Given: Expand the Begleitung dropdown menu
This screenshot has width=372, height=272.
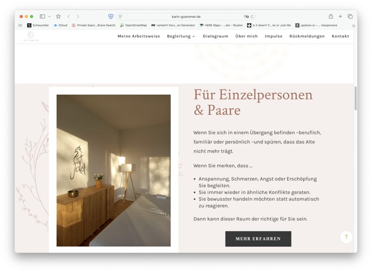Looking at the screenshot, I should (x=181, y=36).
